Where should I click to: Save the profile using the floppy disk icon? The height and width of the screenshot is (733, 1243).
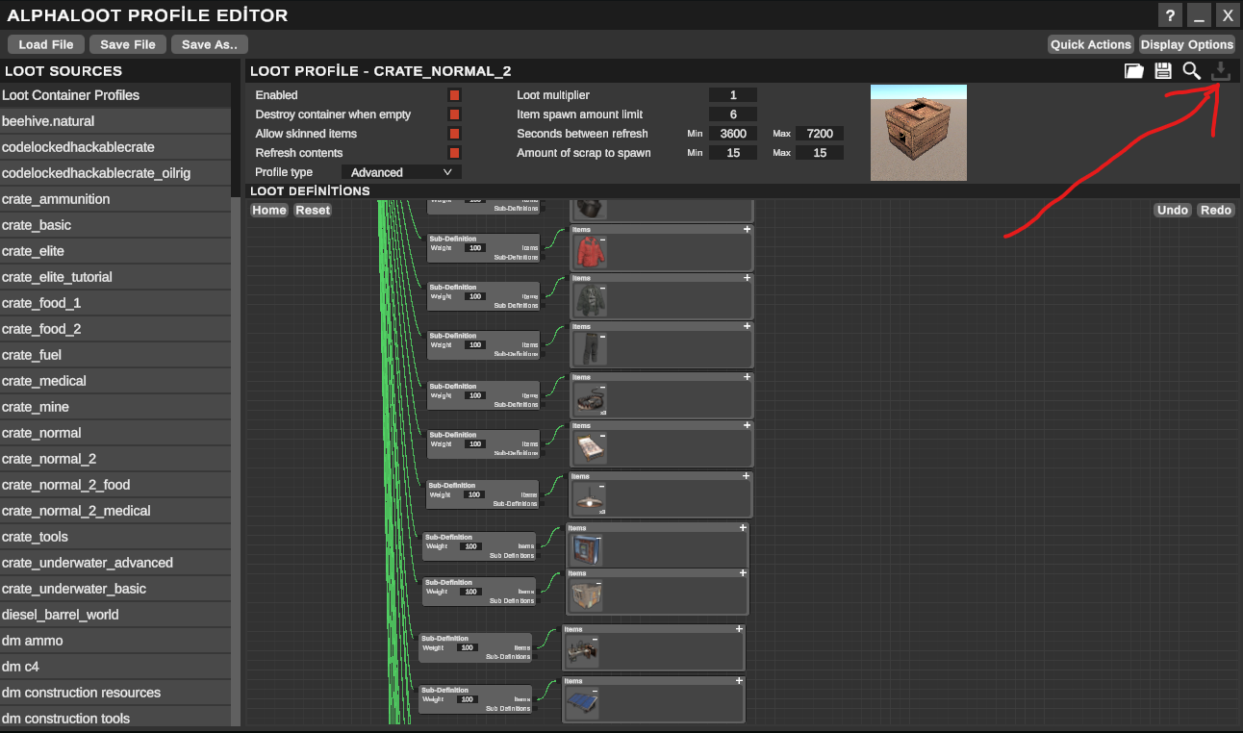[1163, 70]
